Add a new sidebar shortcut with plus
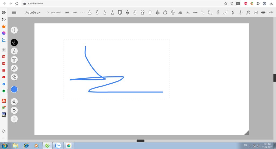Viewport: 276px width, 149px height. (x=4, y=50)
